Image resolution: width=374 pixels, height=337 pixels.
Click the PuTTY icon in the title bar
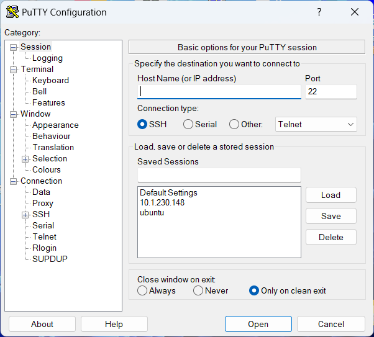[x=12, y=12]
